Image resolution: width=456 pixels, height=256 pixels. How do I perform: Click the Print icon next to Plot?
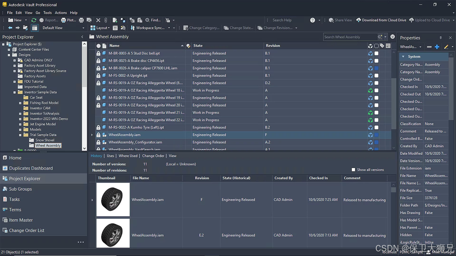click(81, 20)
